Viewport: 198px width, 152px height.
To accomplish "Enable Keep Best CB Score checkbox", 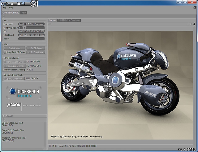I will pos(5,52).
